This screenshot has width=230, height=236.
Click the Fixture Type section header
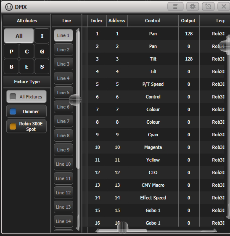click(27, 82)
